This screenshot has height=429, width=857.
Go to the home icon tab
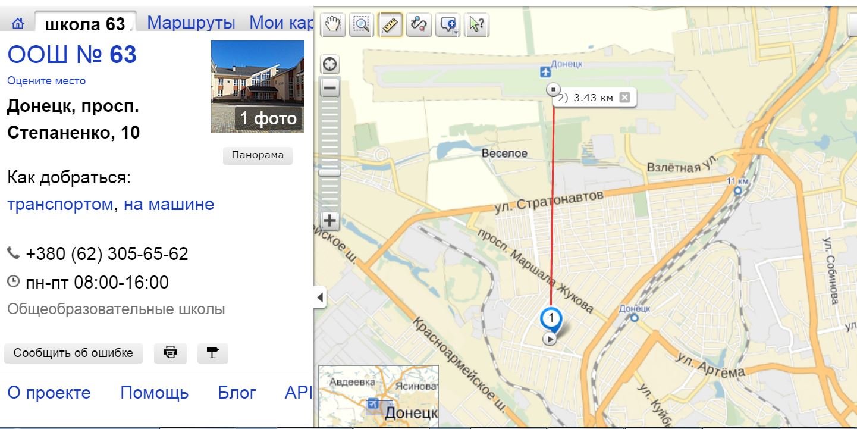click(18, 24)
